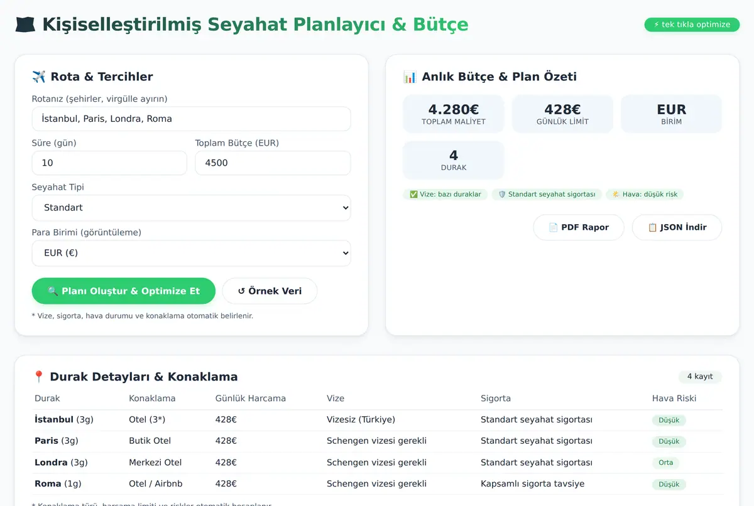Click the Durak column header

point(47,399)
